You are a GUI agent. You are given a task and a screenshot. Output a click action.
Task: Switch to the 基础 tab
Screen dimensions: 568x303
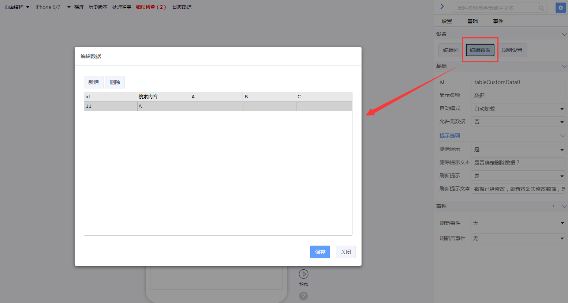point(472,21)
